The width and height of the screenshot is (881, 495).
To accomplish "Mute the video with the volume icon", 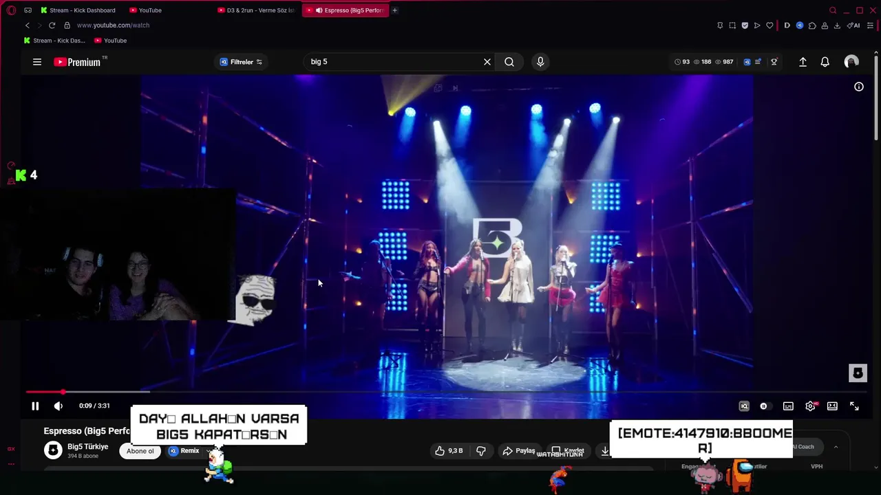I will click(x=59, y=406).
